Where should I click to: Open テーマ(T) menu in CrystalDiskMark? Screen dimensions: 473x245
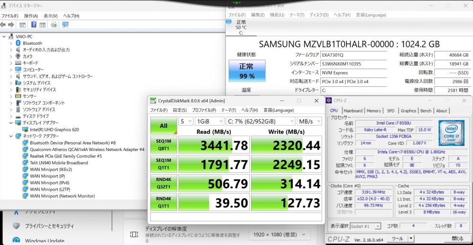[228, 110]
